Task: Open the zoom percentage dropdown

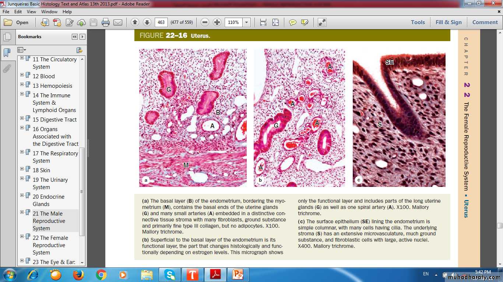Action: pyautogui.click(x=246, y=22)
